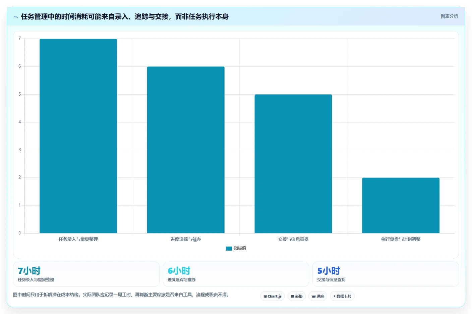Click the 进度 tag
This screenshot has width=472, height=314.
318,296
